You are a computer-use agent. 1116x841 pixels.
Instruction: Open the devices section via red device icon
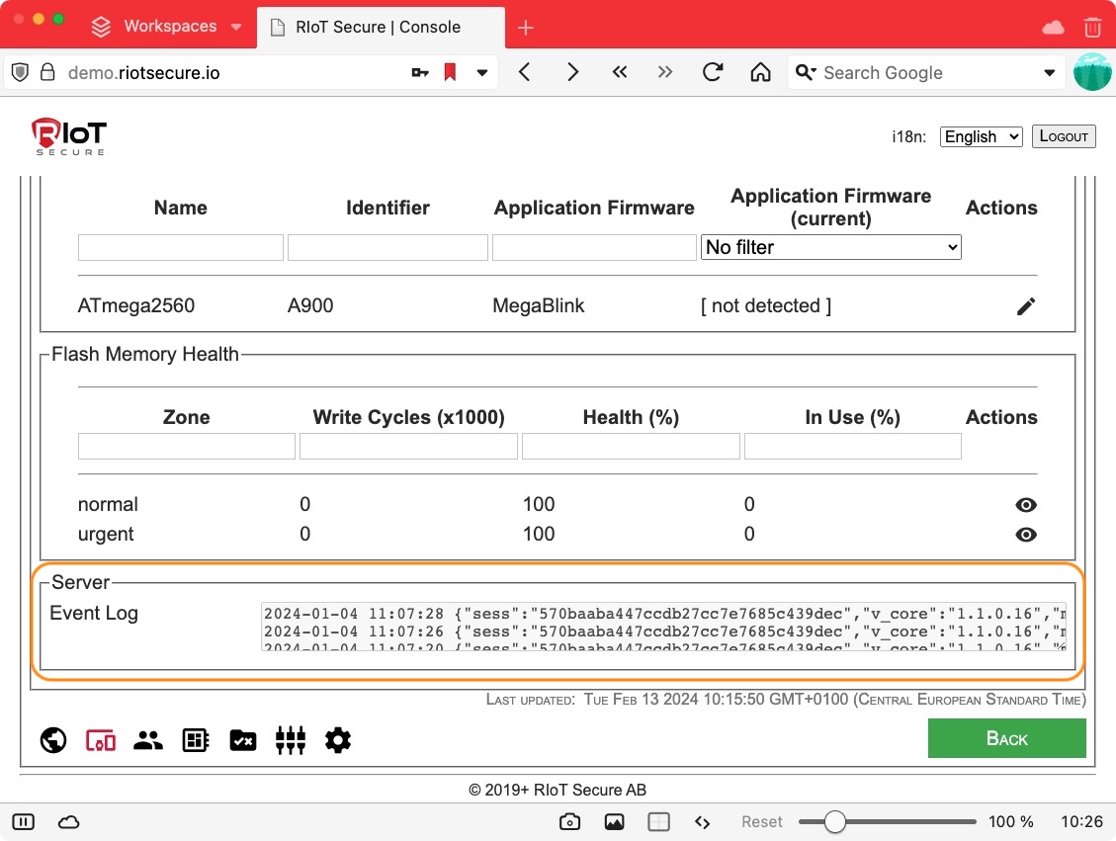tap(100, 739)
